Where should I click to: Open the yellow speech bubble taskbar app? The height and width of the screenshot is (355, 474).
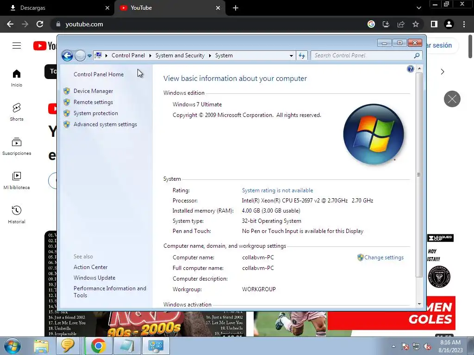pyautogui.click(x=68, y=346)
